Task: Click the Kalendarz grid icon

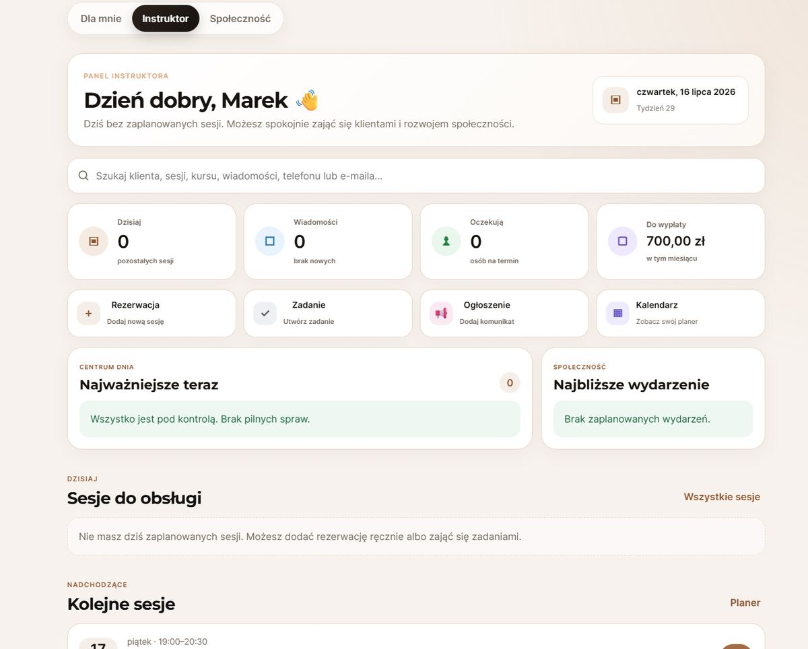Action: [x=618, y=314]
